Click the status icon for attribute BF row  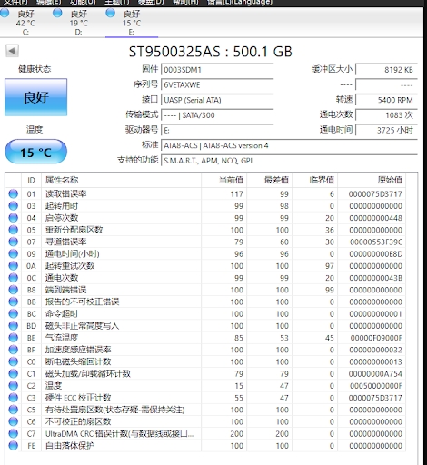14,350
